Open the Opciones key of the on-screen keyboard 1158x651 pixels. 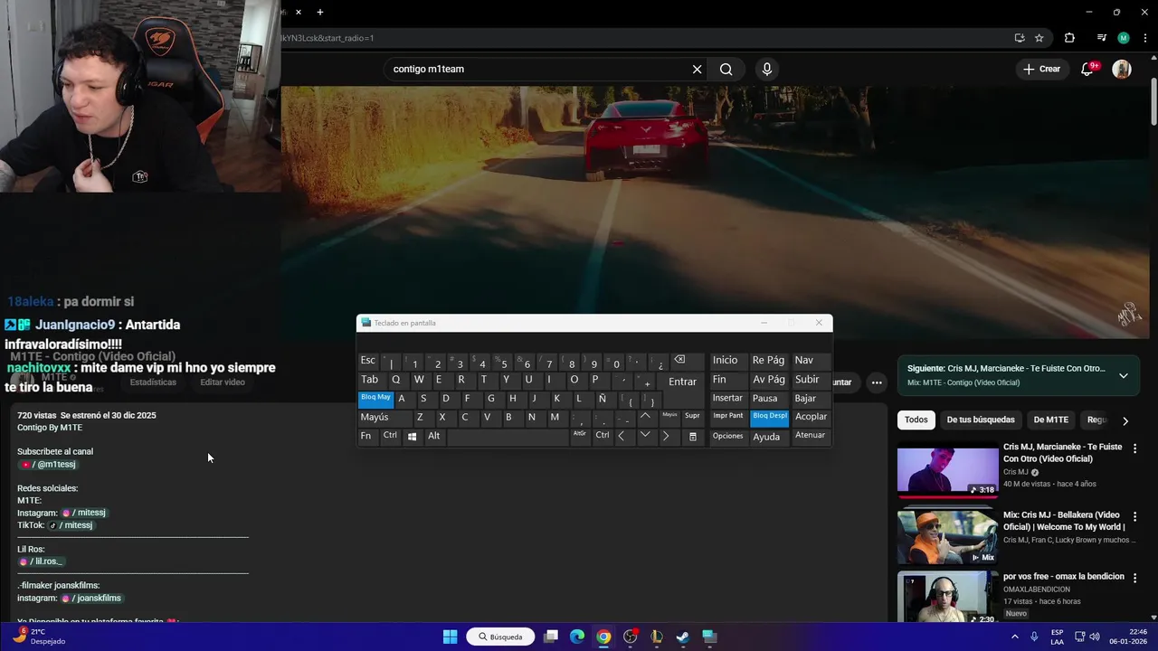coord(727,436)
